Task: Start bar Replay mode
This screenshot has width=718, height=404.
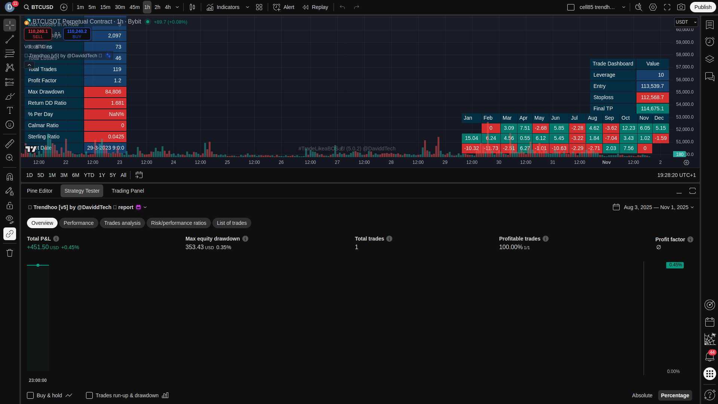Action: (315, 7)
